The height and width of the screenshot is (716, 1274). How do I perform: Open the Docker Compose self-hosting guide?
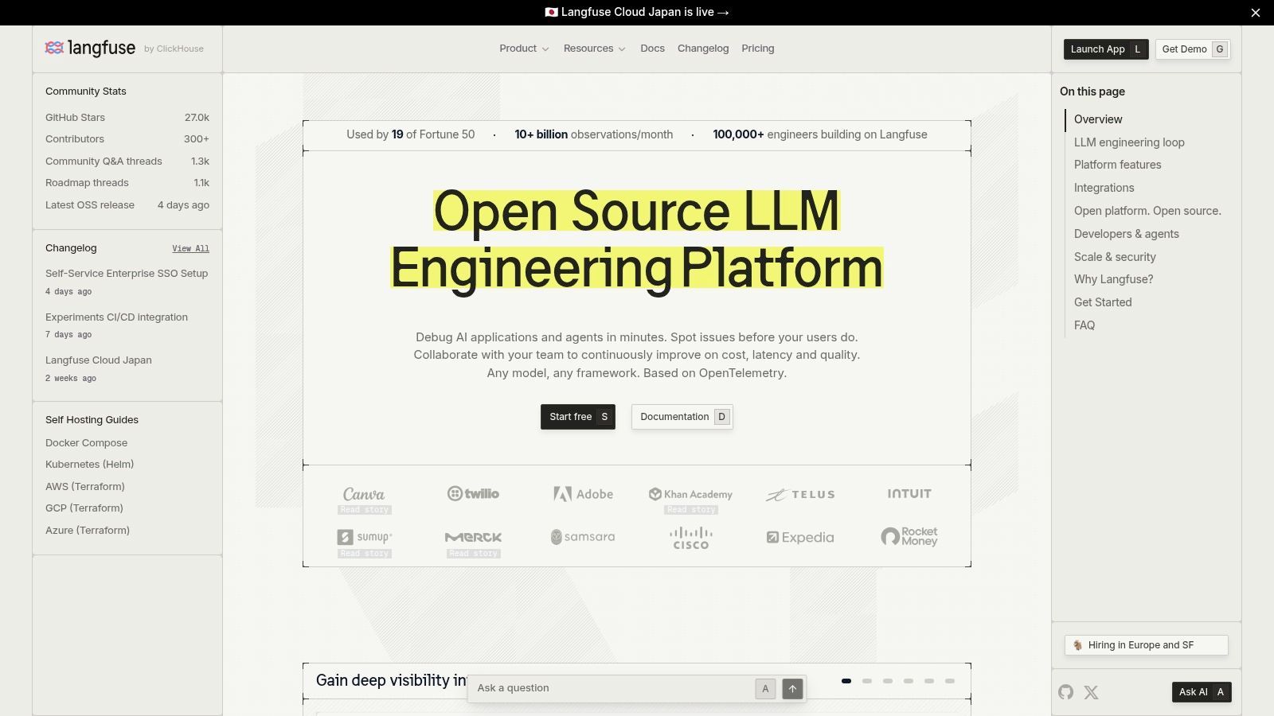click(86, 443)
